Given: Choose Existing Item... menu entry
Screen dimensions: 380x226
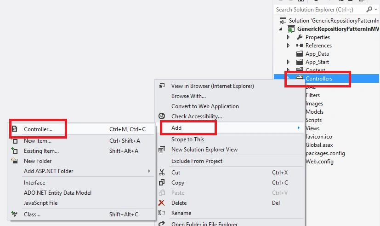Looking at the screenshot, I should (x=81, y=151).
